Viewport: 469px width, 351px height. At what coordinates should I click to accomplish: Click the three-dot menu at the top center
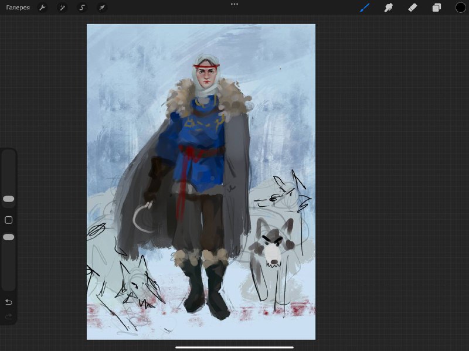click(235, 4)
